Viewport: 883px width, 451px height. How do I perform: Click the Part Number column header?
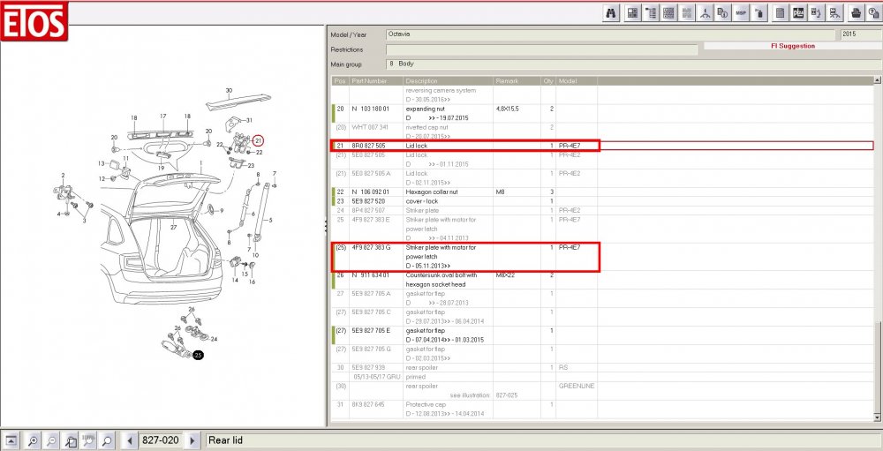(376, 81)
